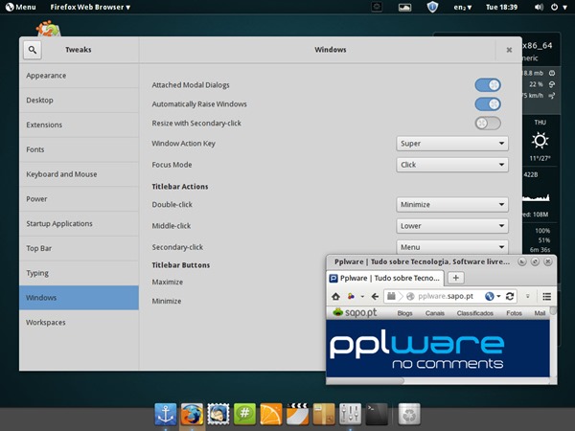This screenshot has height=431, width=575.
Task: Open the Fotos link on sapo bar
Action: [514, 313]
